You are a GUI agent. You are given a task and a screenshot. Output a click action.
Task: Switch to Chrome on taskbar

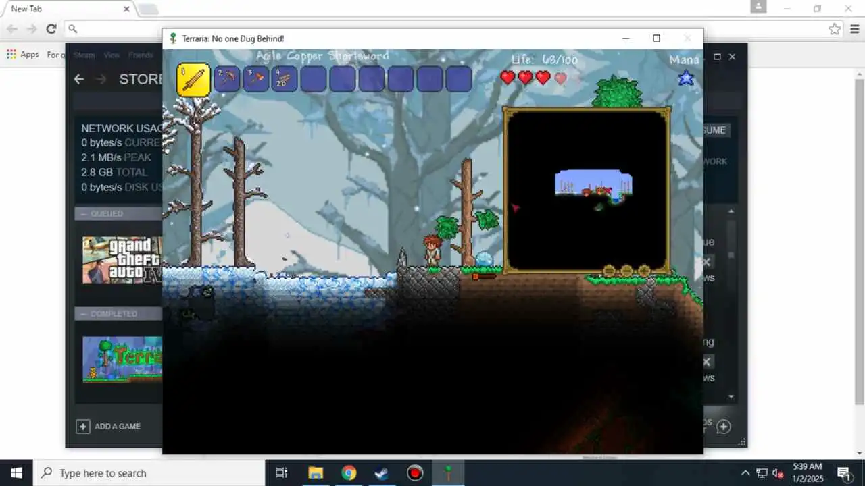349,473
